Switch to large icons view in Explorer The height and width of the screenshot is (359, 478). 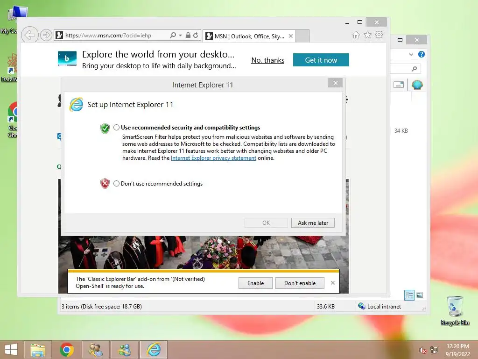[x=420, y=295]
